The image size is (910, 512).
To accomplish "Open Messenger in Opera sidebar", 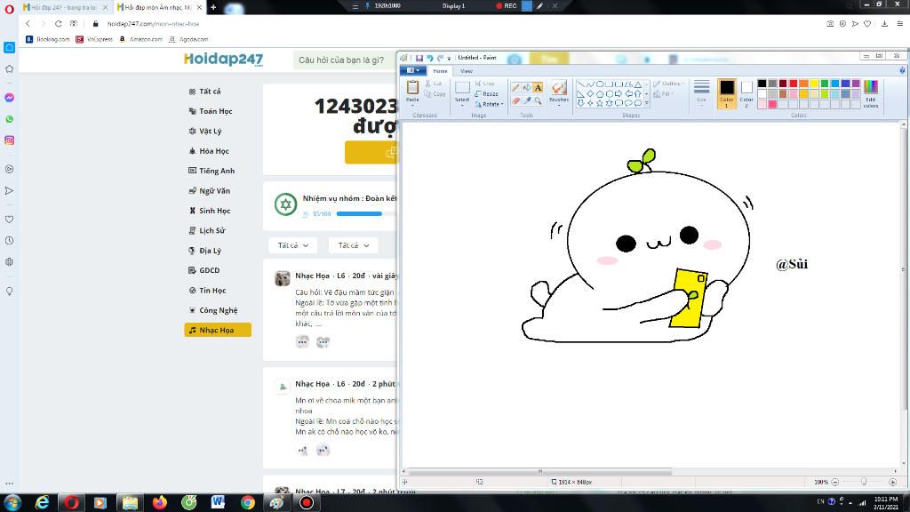I will [9, 98].
